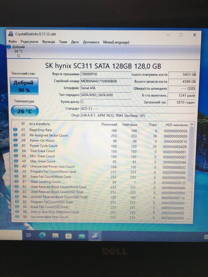
Task: Open Microsoft Store from the taskbar
Action: pyautogui.click(x=69, y=236)
